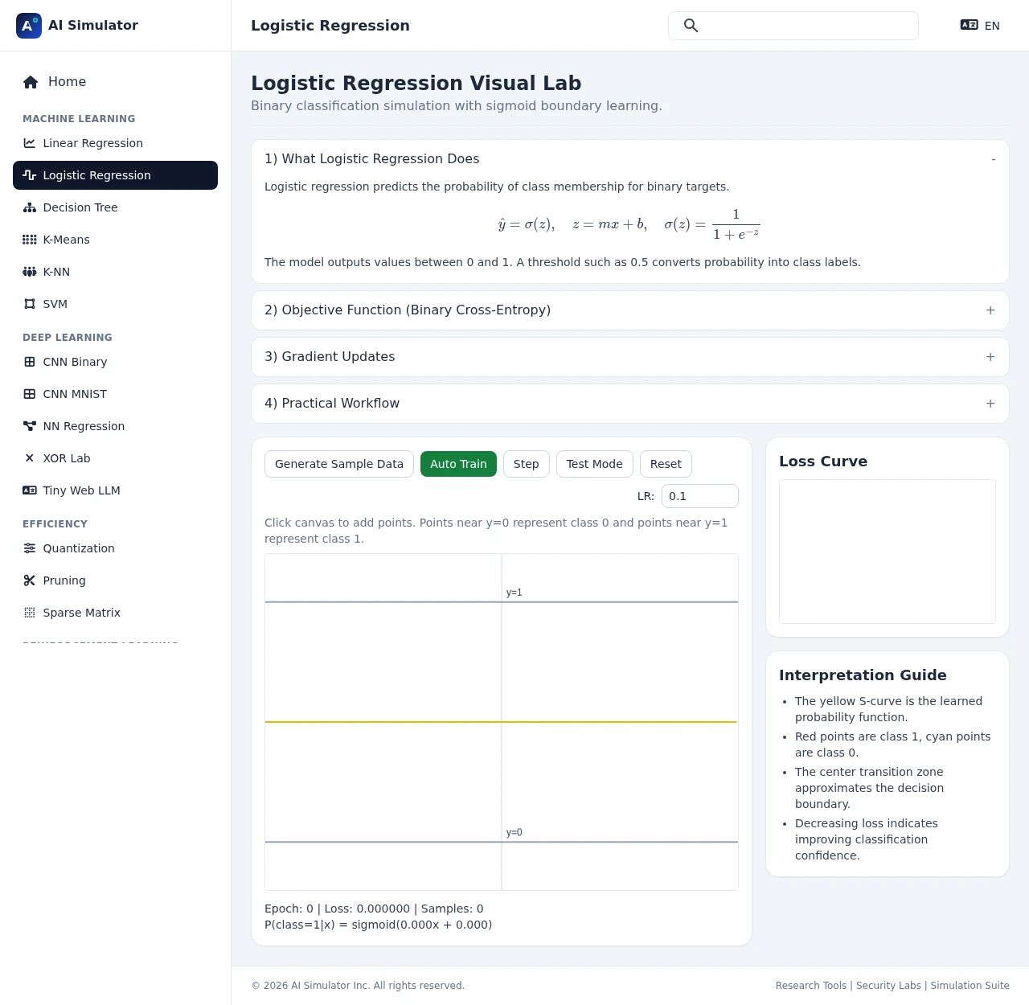Open the Linear Regression page
Image resolution: width=1029 pixels, height=1005 pixels.
(x=92, y=143)
